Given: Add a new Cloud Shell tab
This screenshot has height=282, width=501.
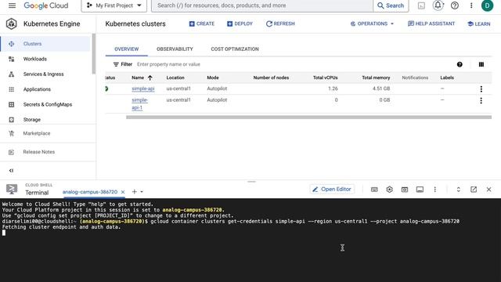Looking at the screenshot, I should [134, 191].
